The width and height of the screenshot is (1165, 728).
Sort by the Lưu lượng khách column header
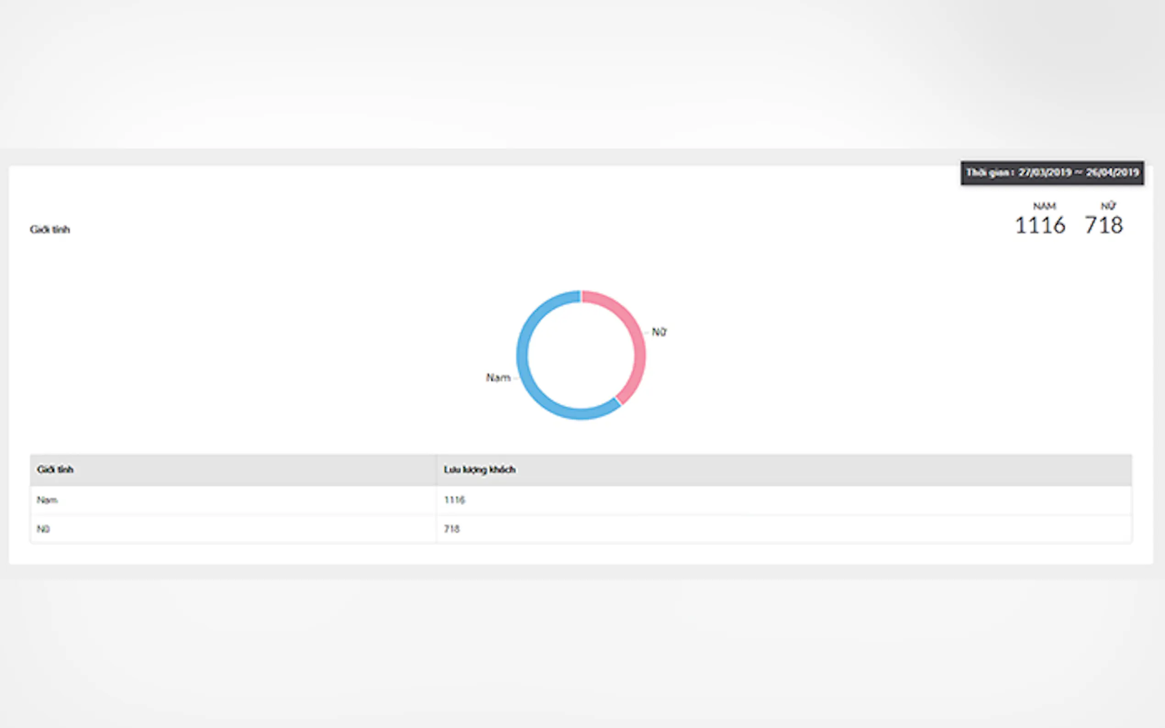(480, 469)
